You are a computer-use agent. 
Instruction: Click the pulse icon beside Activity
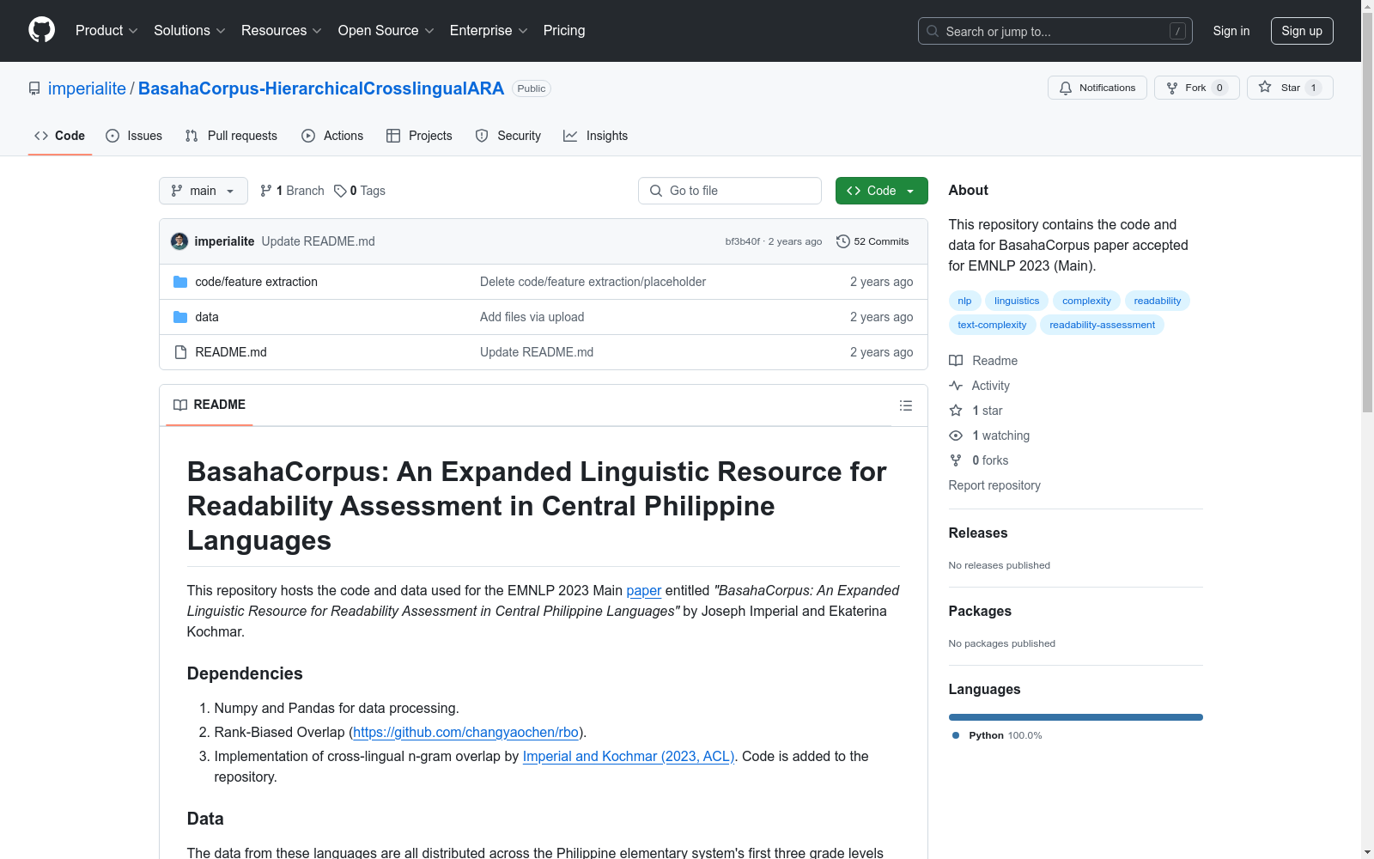pos(956,386)
